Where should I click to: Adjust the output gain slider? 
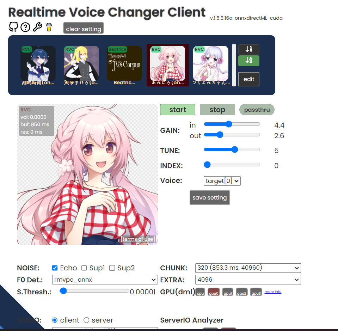coord(232,135)
